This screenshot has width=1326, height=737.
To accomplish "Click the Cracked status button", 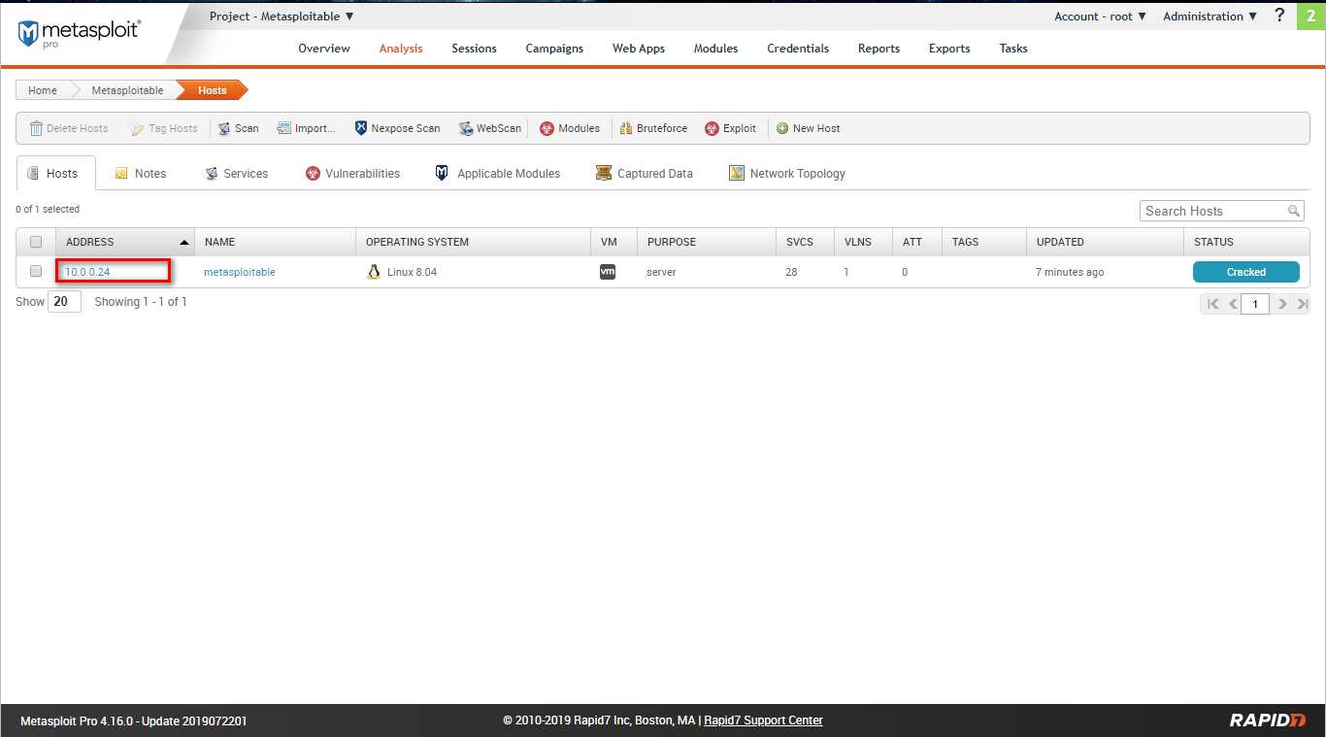I will [1245, 272].
